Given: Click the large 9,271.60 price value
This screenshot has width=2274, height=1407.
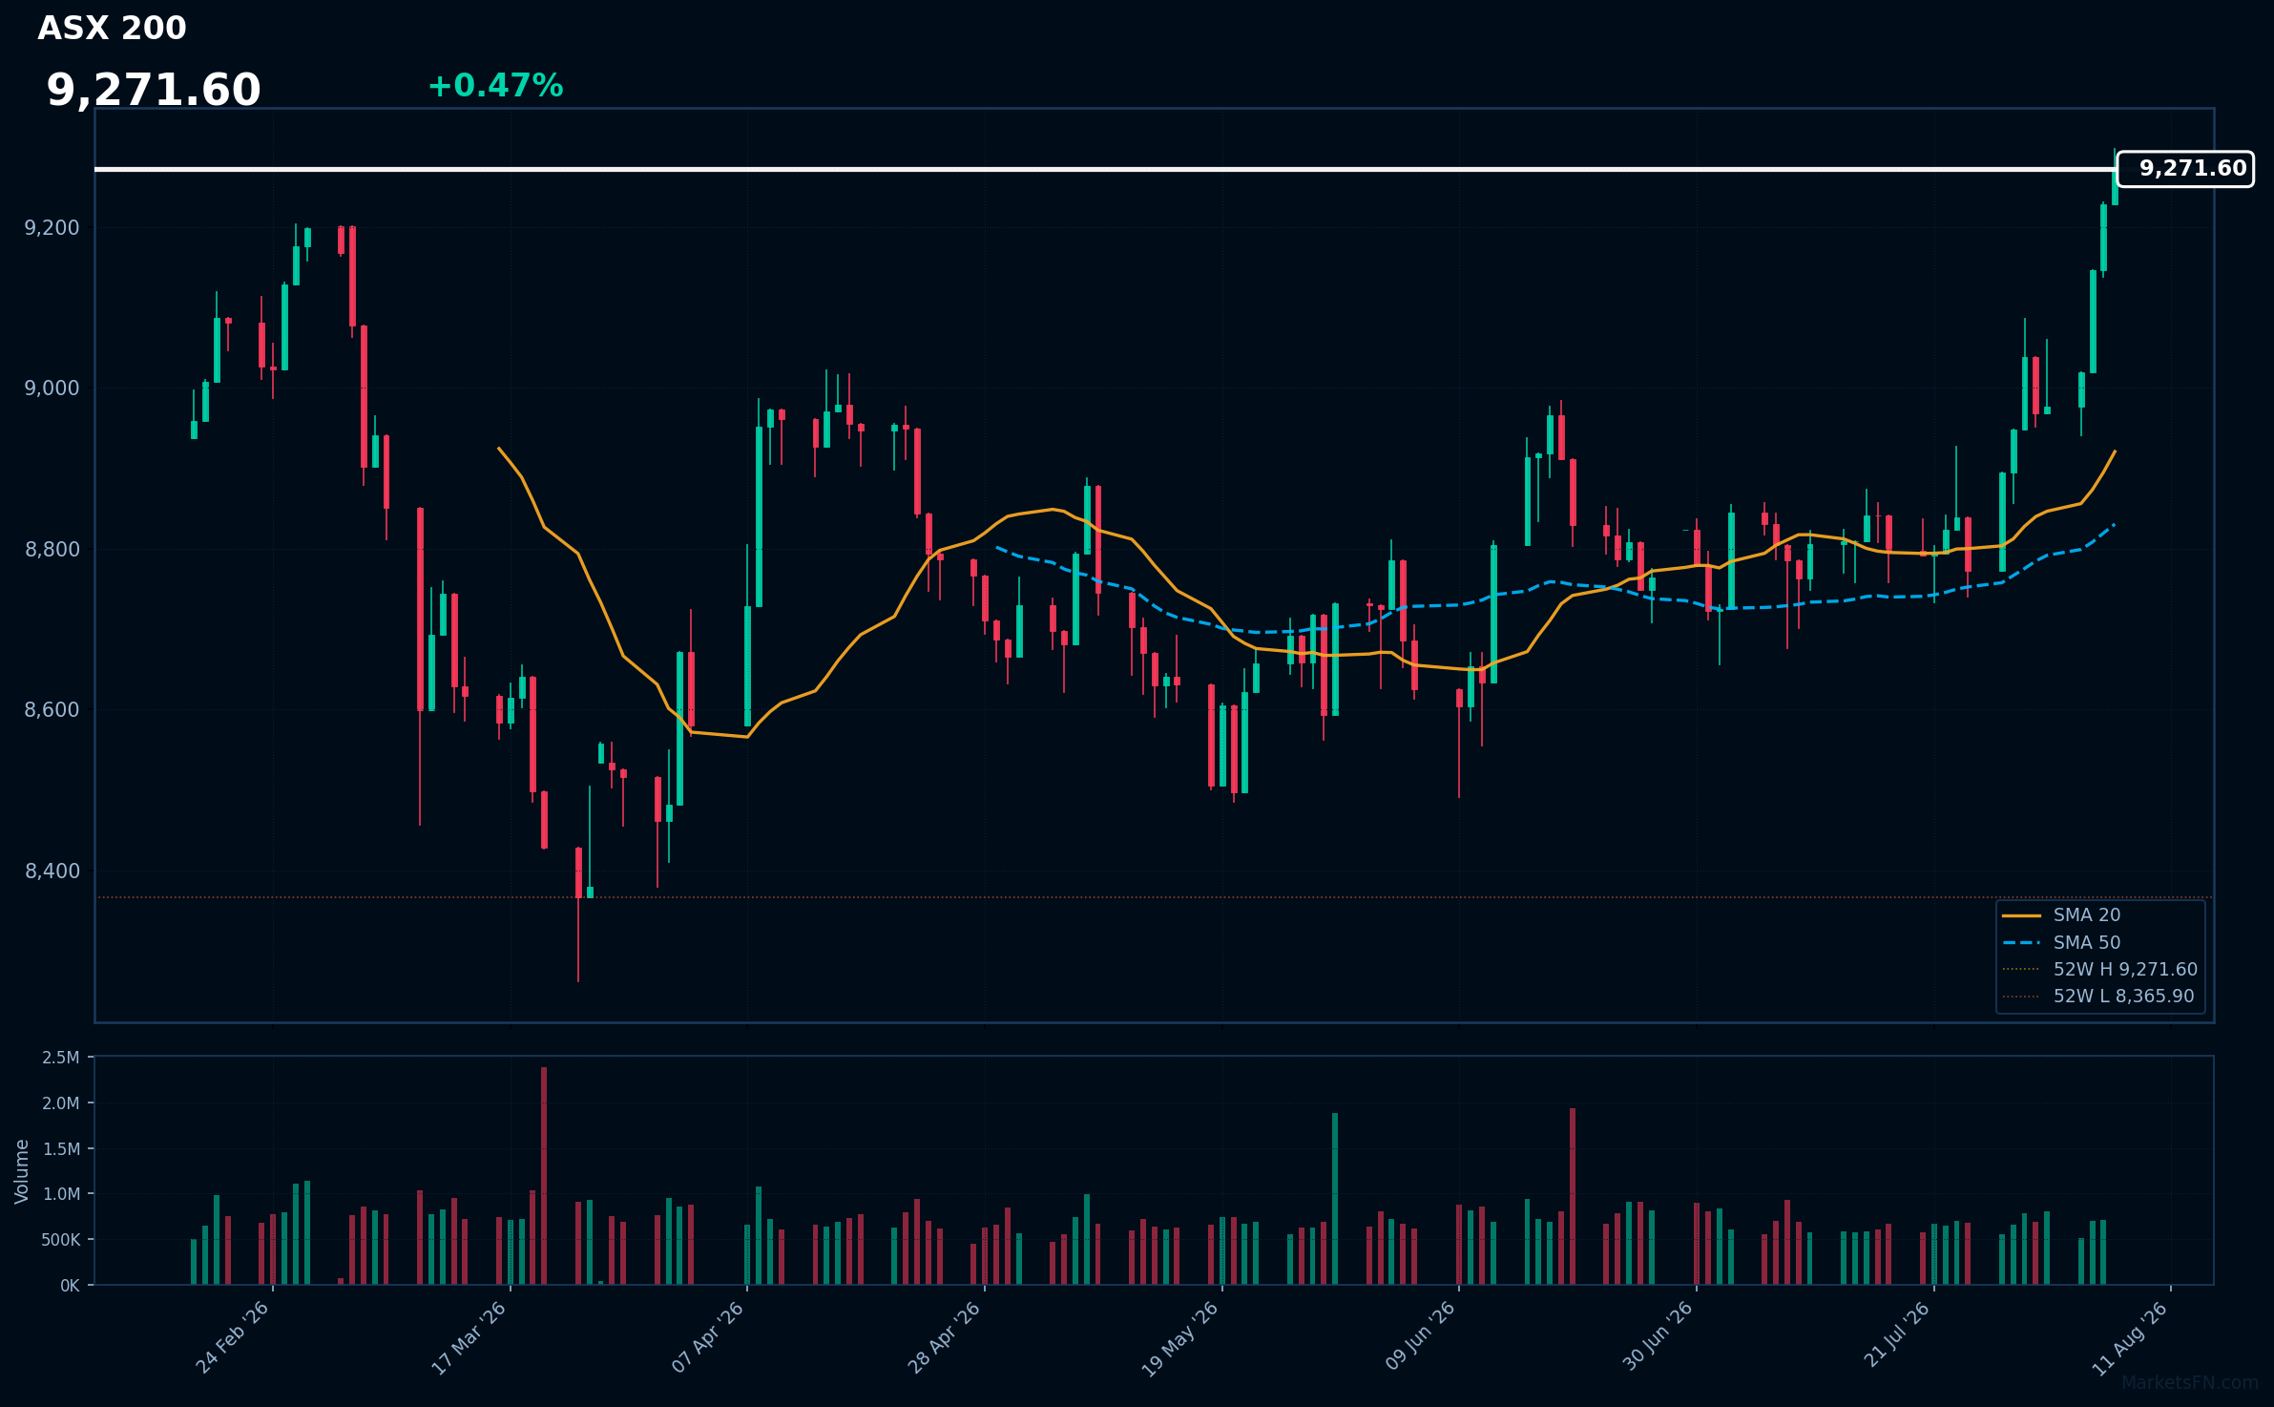Looking at the screenshot, I should (x=154, y=91).
